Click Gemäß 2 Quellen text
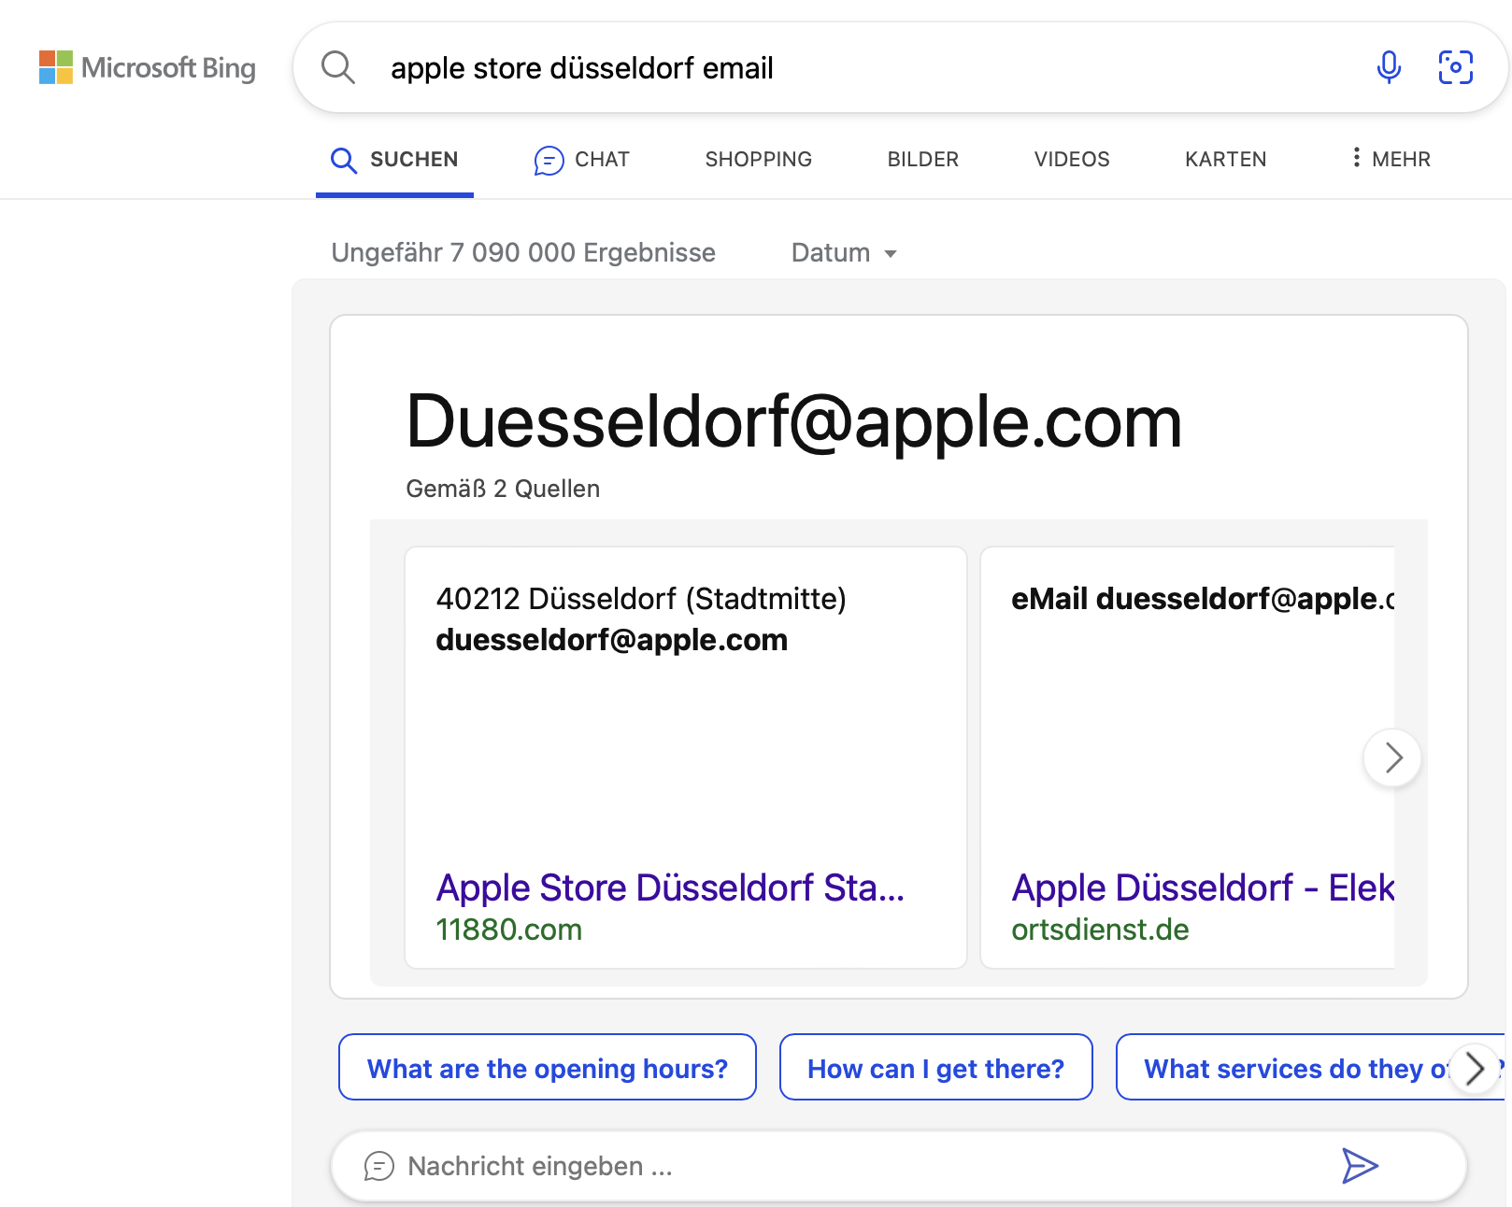This screenshot has width=1512, height=1207. point(503,489)
